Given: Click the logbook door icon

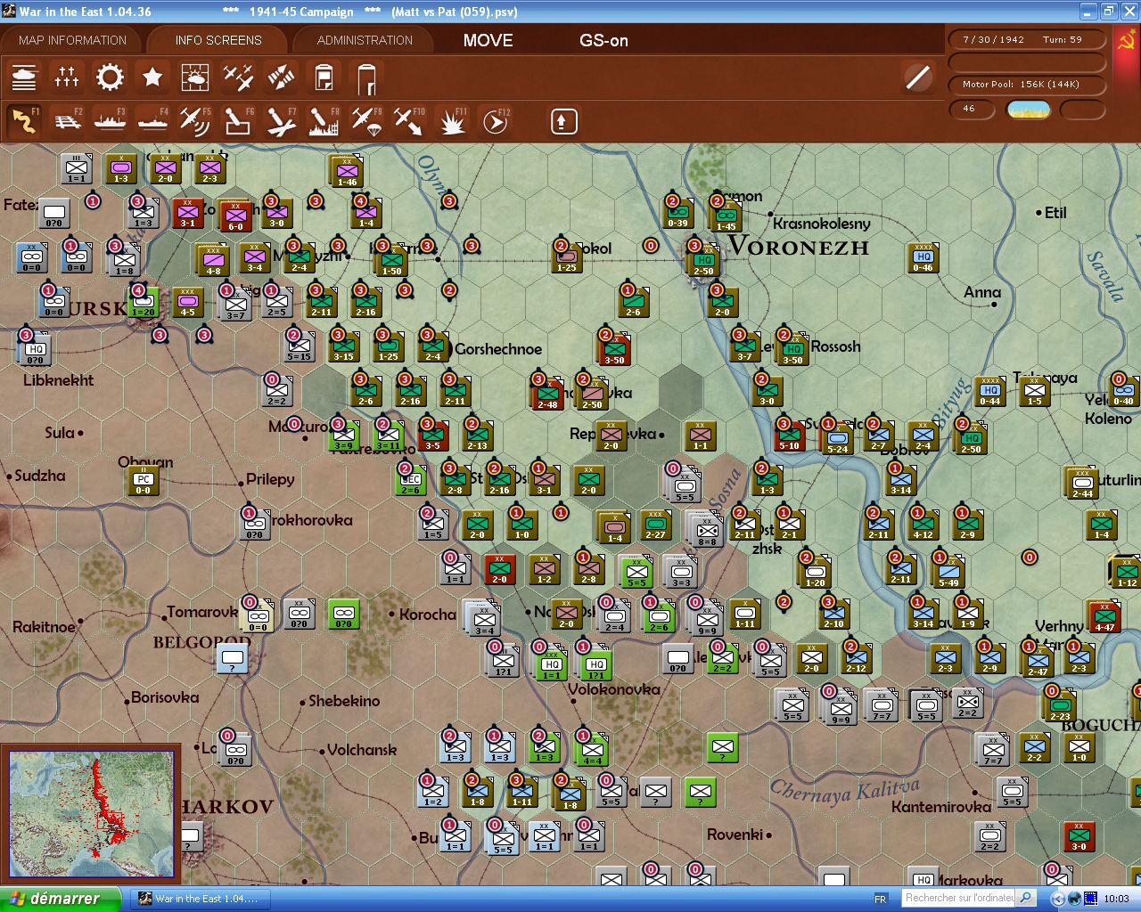Looking at the screenshot, I should click(x=366, y=78).
